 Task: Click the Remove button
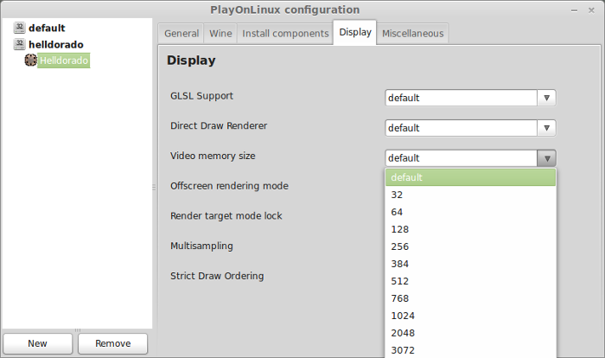coord(112,343)
